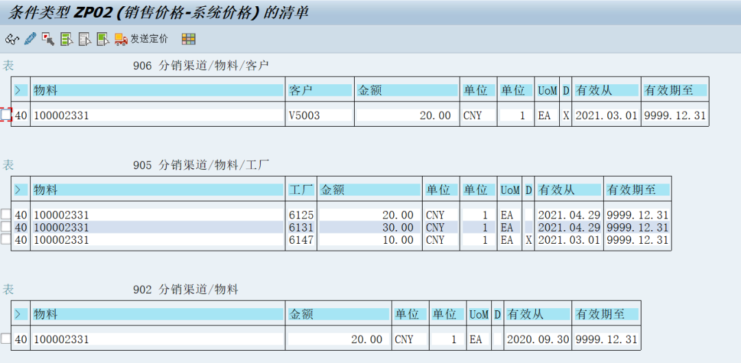Click the pencil change icon
This screenshot has width=741, height=363.
30,39
